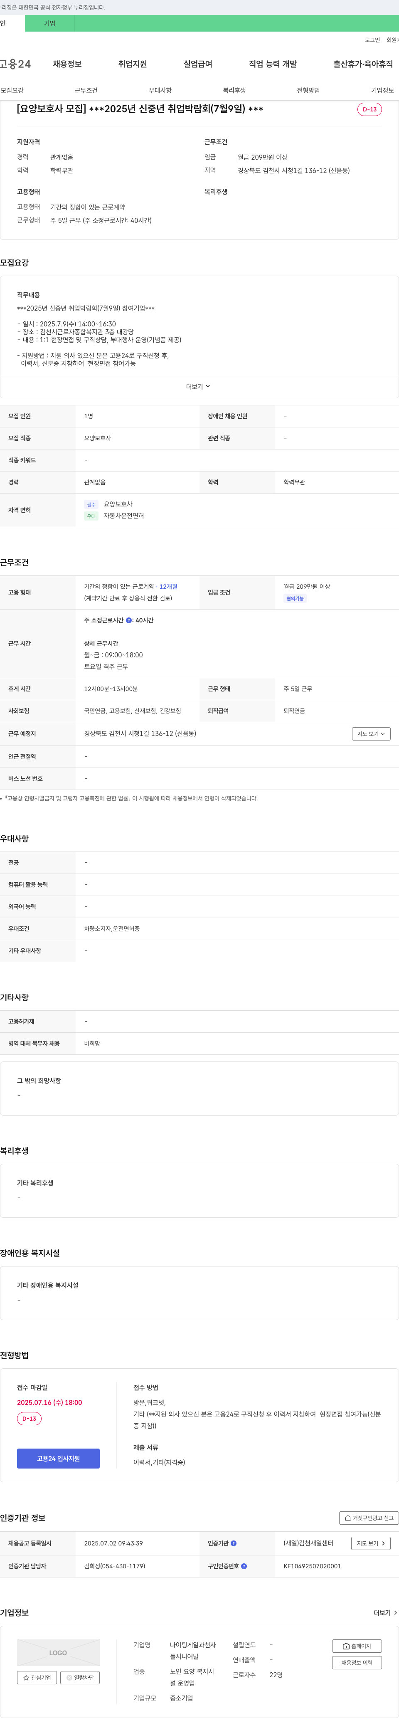
Task: Click the 월급 209만원 이상 wage condition cell
Action: pyautogui.click(x=337, y=592)
